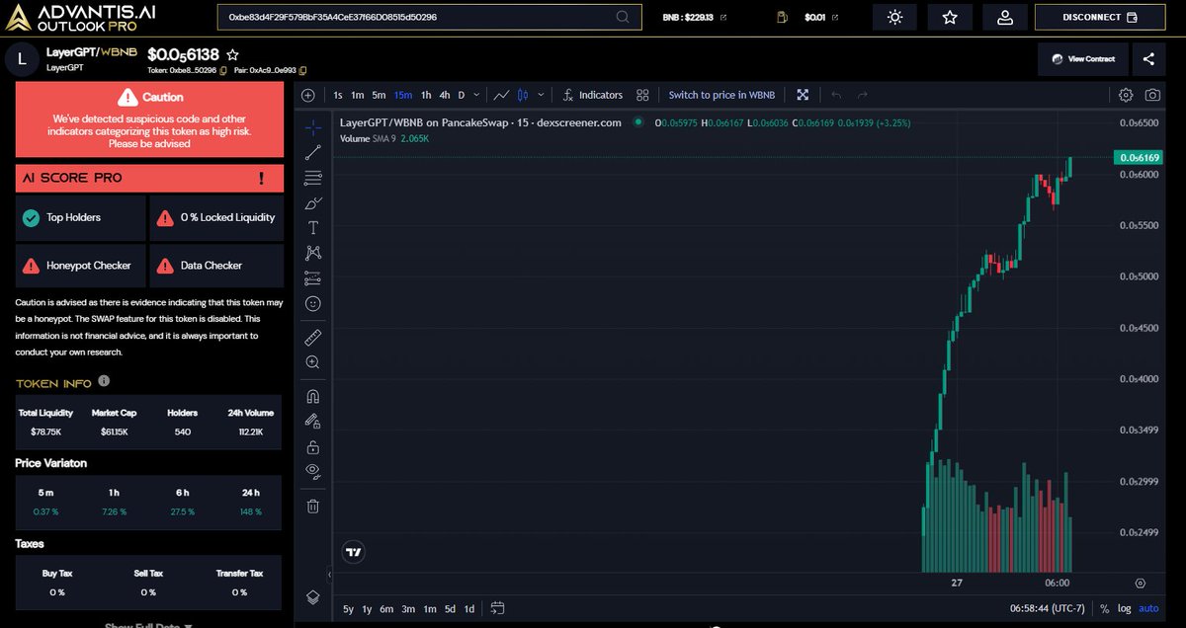The height and width of the screenshot is (628, 1186).
Task: Select the 5y date range
Action: [x=349, y=608]
